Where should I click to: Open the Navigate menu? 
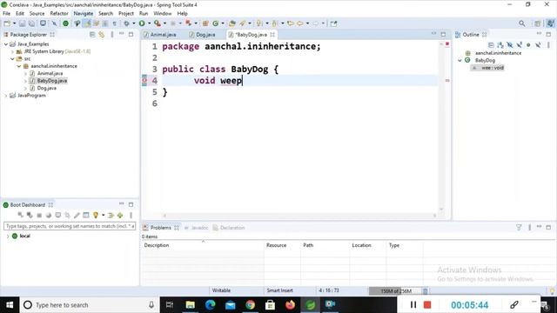pos(84,14)
